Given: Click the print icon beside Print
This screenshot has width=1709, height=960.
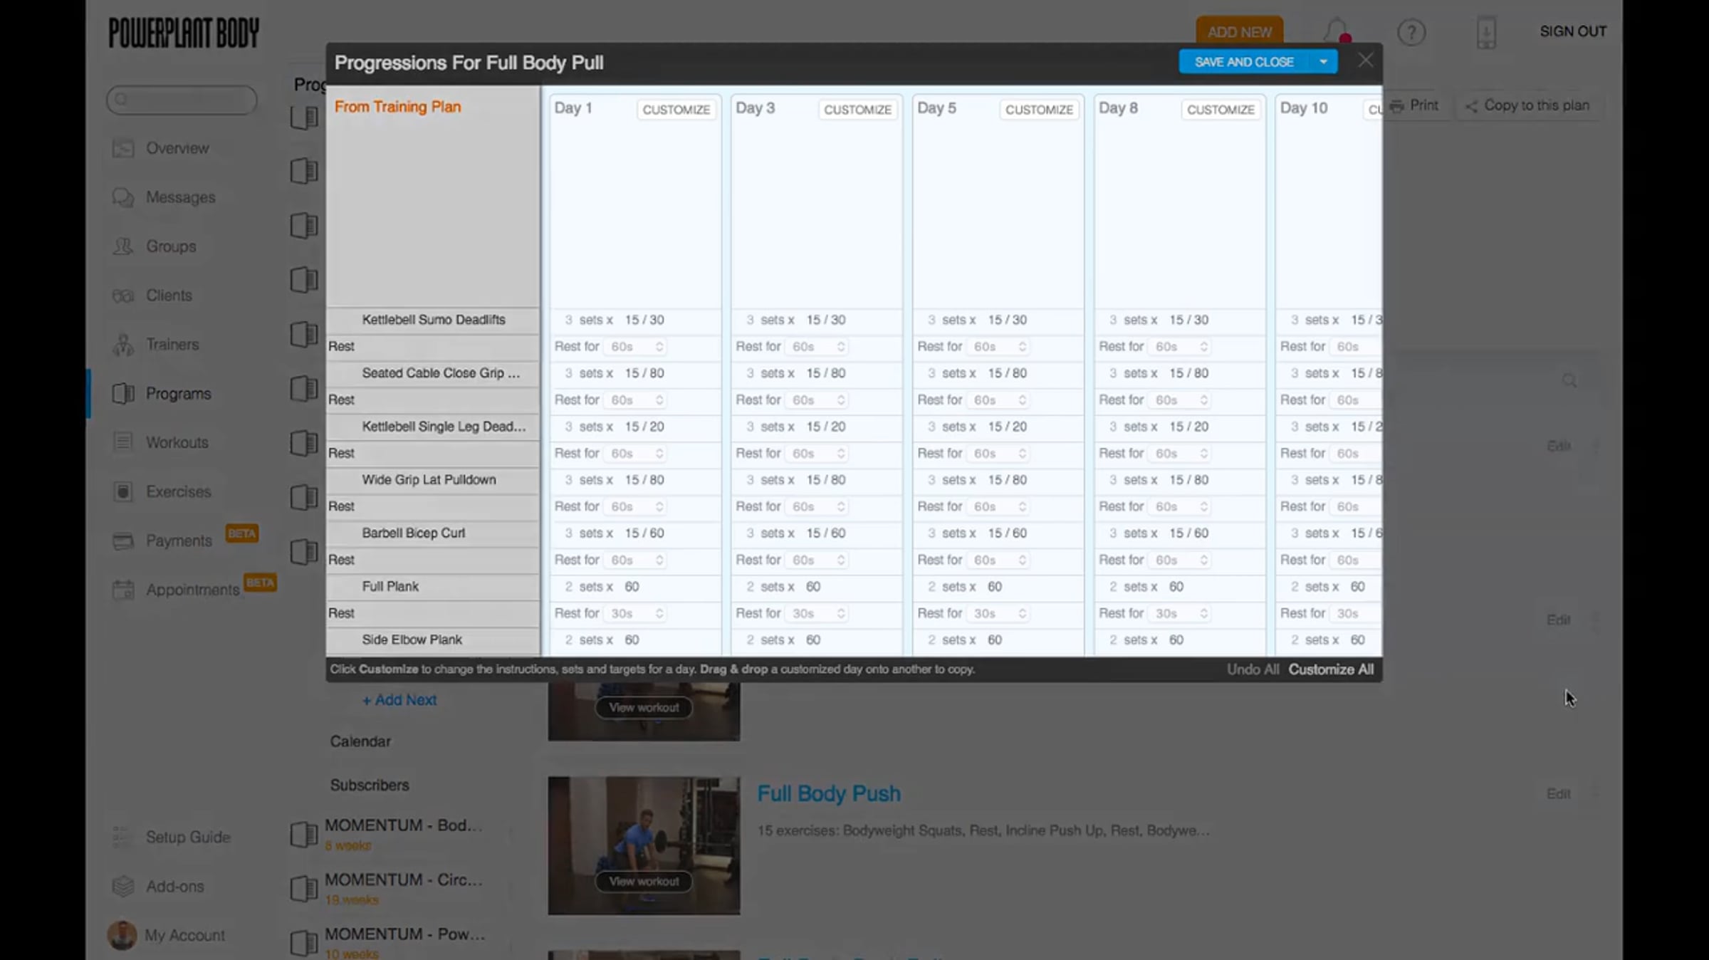Looking at the screenshot, I should pyautogui.click(x=1396, y=105).
